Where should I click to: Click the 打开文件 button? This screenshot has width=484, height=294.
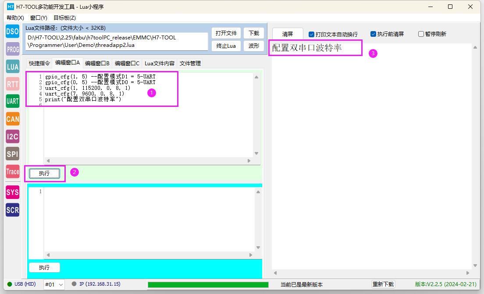pos(226,33)
